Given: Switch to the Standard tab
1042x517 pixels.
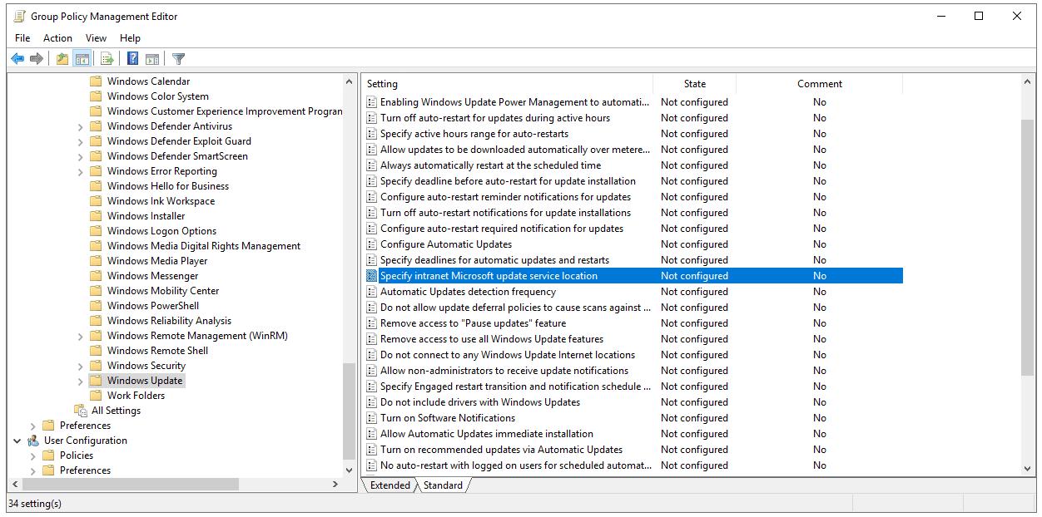Looking at the screenshot, I should (x=443, y=485).
